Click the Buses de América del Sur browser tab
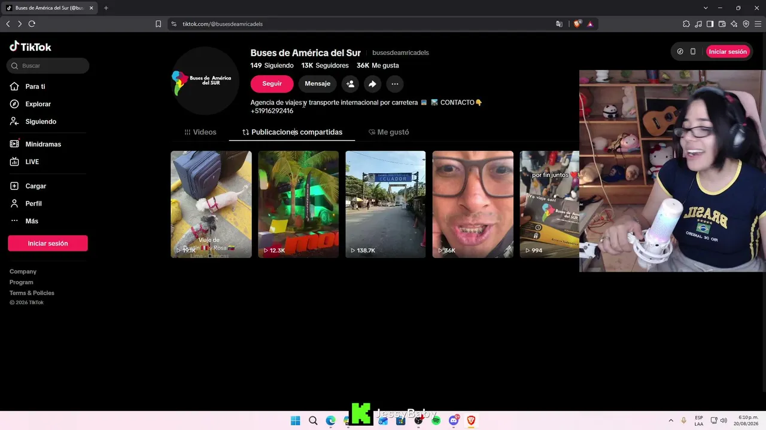766x430 pixels. tap(49, 8)
